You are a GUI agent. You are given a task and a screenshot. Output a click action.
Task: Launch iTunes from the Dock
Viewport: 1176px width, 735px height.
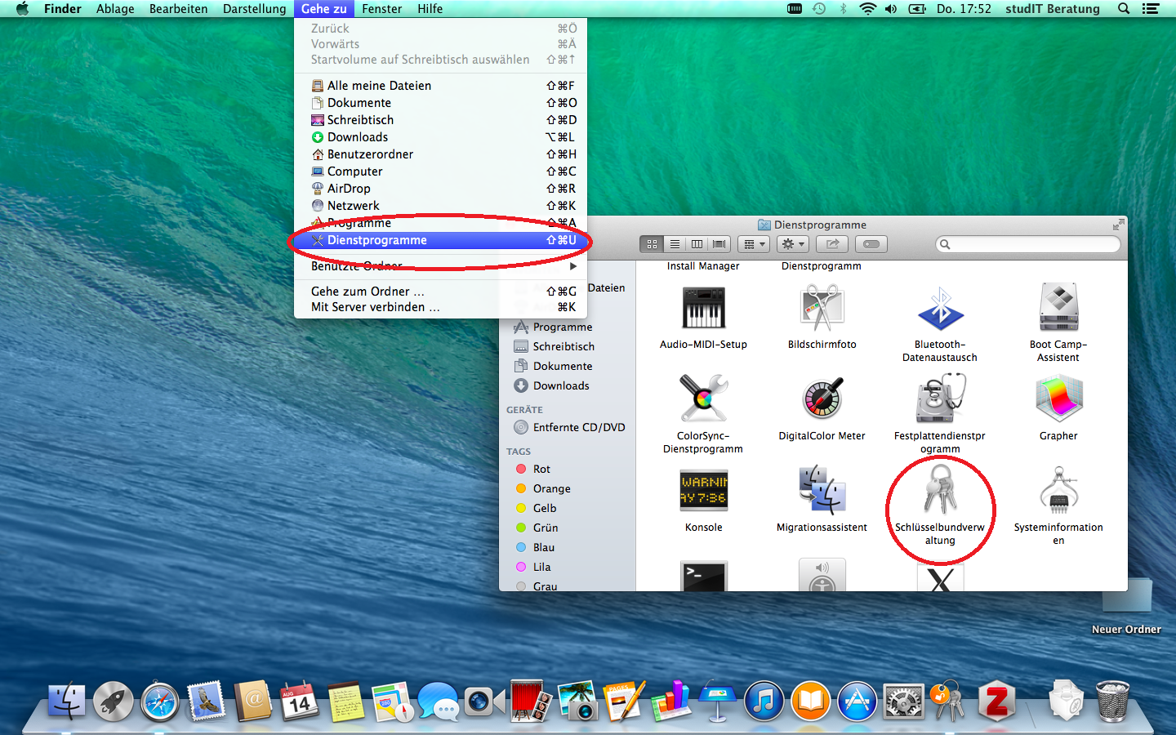tap(764, 701)
